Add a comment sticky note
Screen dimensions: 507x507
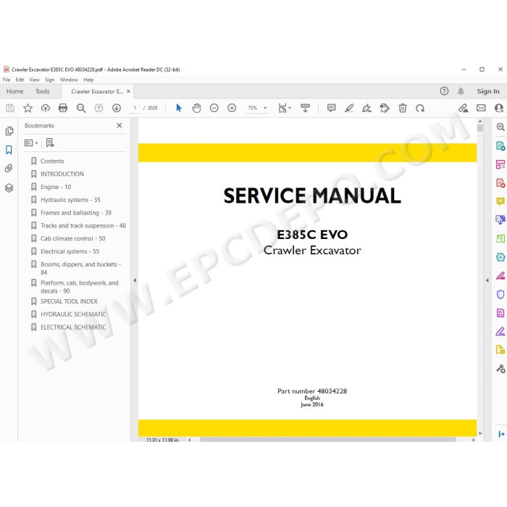[x=332, y=108]
